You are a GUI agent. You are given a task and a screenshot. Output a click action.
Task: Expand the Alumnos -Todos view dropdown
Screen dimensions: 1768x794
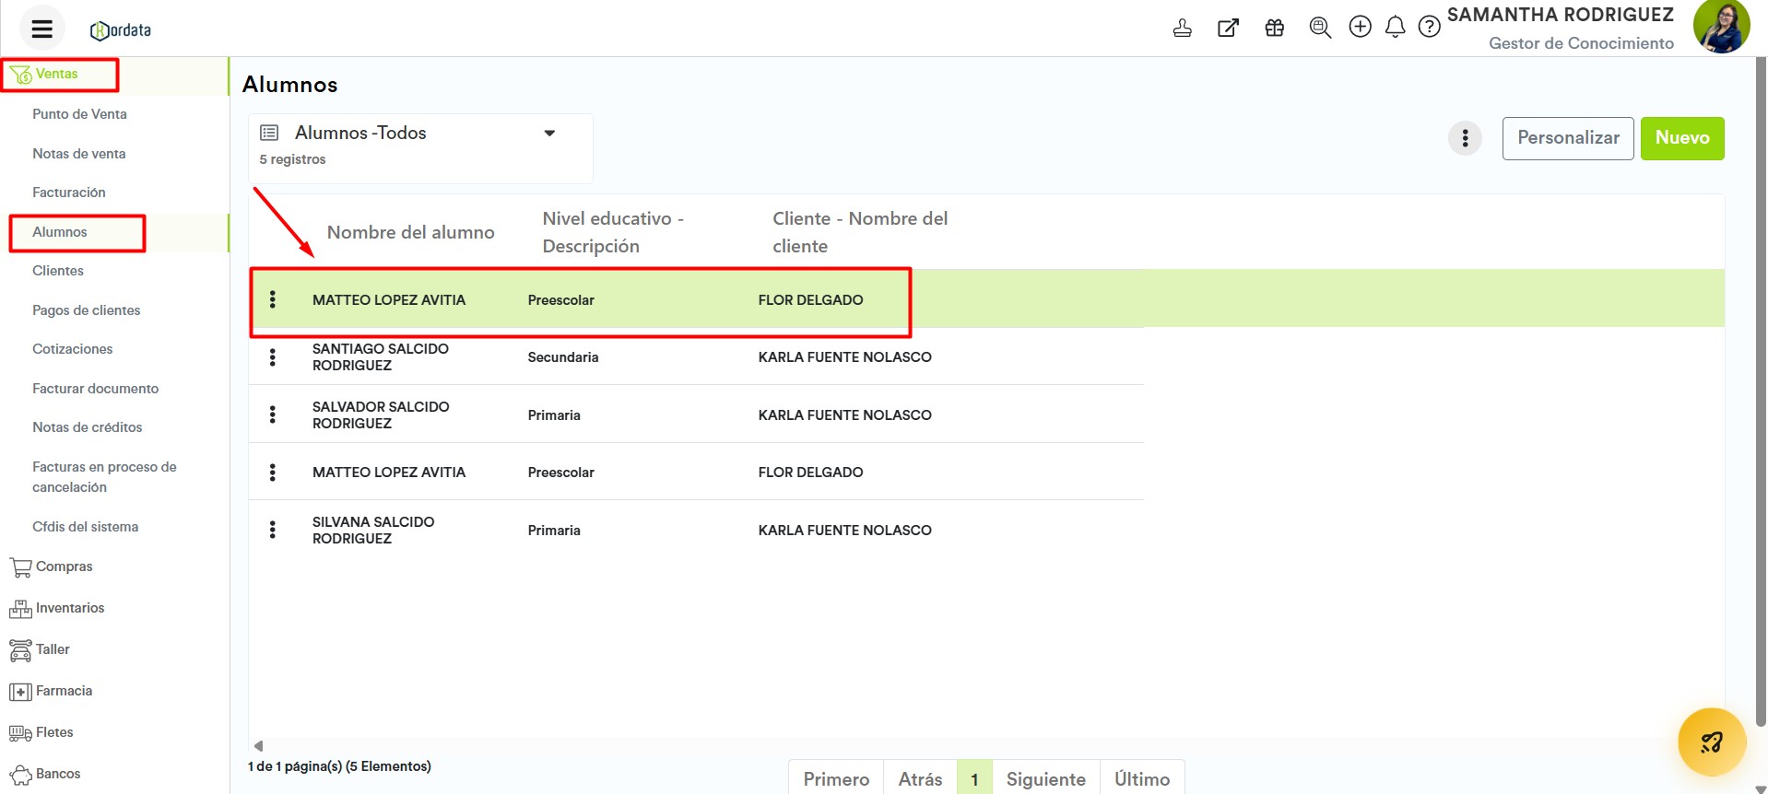pyautogui.click(x=549, y=133)
